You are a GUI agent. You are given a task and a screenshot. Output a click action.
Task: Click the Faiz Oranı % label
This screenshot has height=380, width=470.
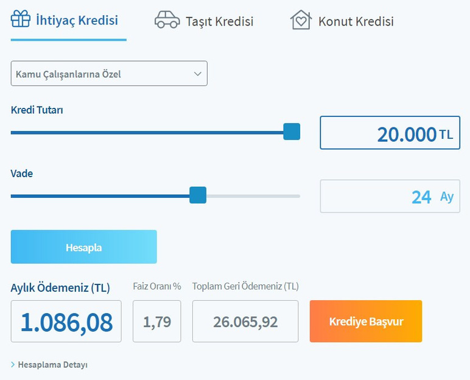click(x=157, y=286)
